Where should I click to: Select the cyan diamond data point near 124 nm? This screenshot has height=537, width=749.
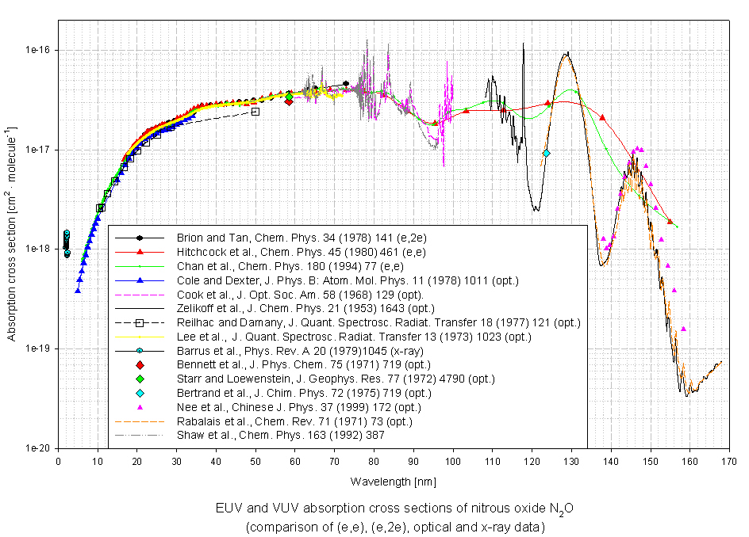547,153
